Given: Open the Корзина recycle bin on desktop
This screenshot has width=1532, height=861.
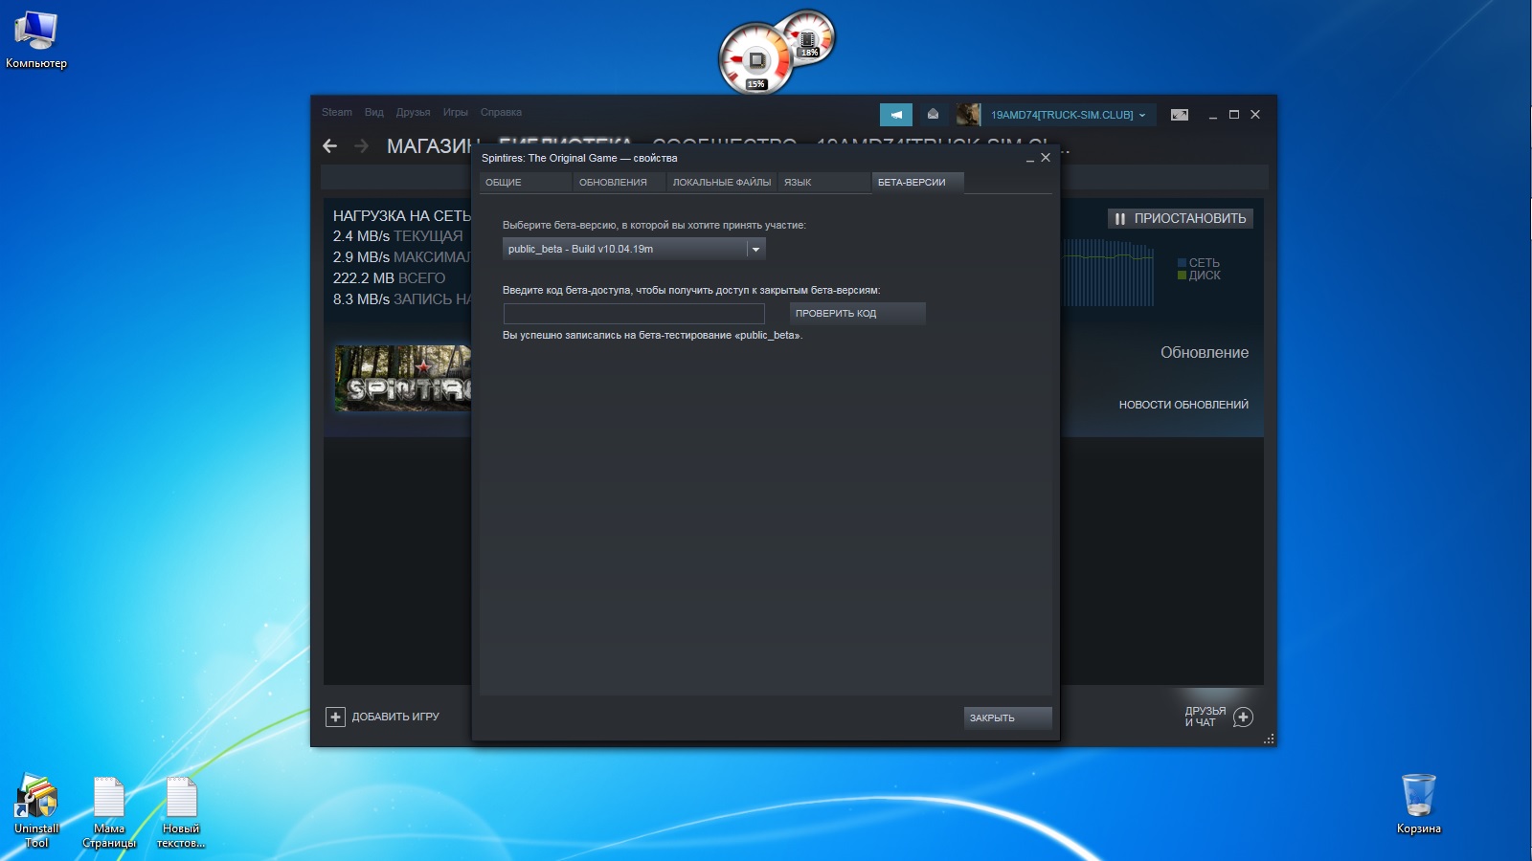Looking at the screenshot, I should coord(1418,797).
